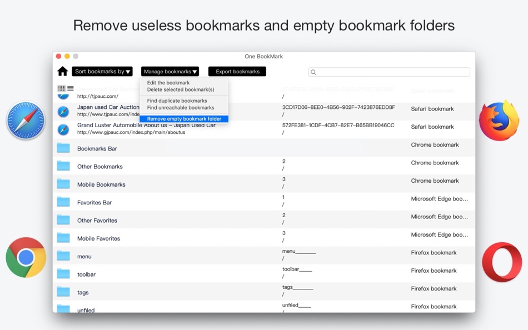Click the tags folder icon
This screenshot has width=528, height=330.
coord(63,292)
